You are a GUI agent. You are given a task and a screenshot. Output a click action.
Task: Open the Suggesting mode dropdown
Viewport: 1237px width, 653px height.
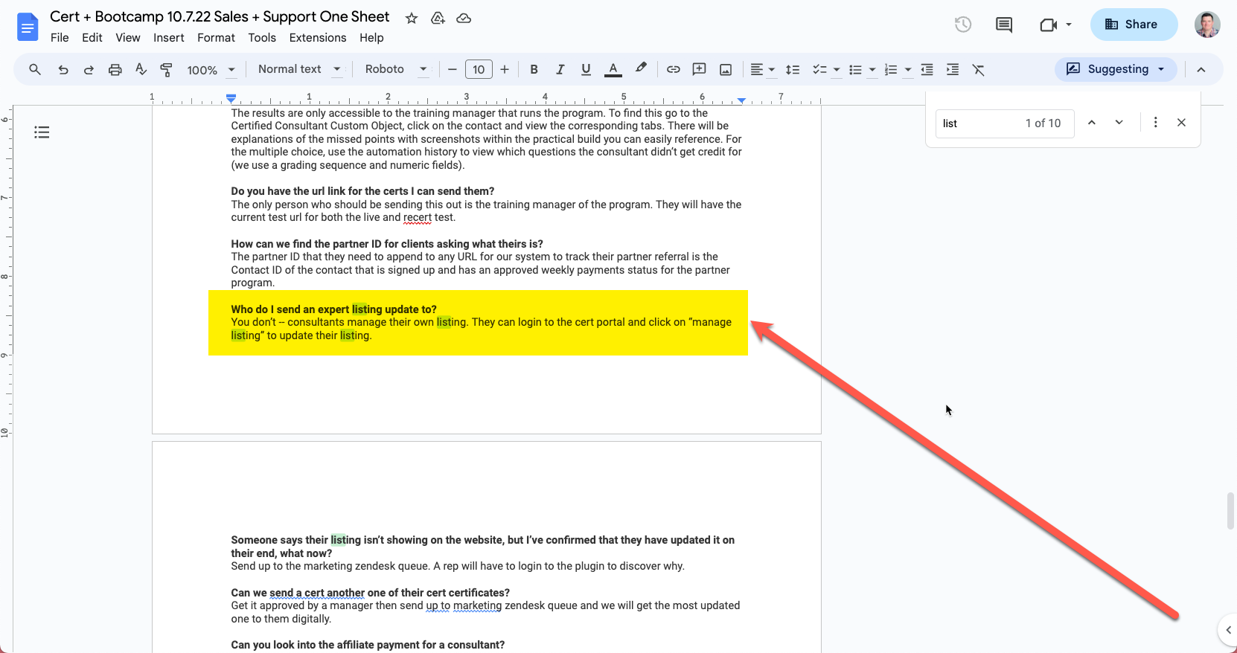(1115, 69)
